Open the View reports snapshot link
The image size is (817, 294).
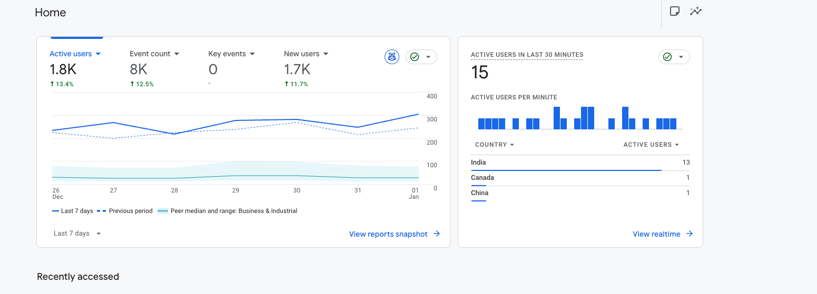[x=395, y=234]
